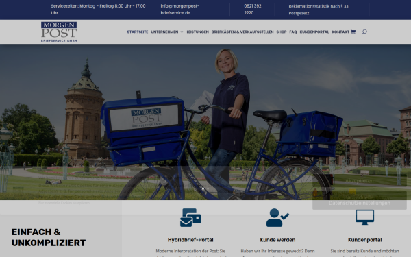
Task: Open the Shop menu item
Action: point(282,32)
